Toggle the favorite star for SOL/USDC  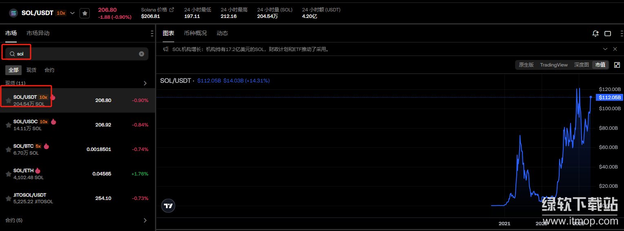(8, 125)
